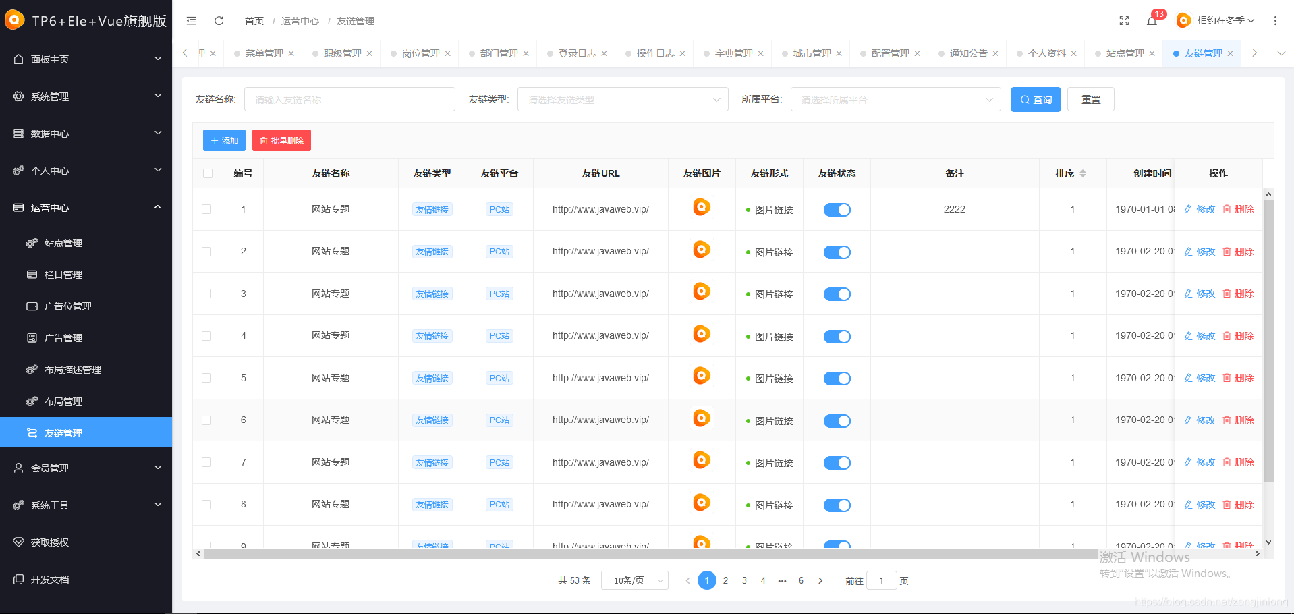Open the vertical three-dot more menu
Screen dimensions: 1294x614
point(1275,21)
